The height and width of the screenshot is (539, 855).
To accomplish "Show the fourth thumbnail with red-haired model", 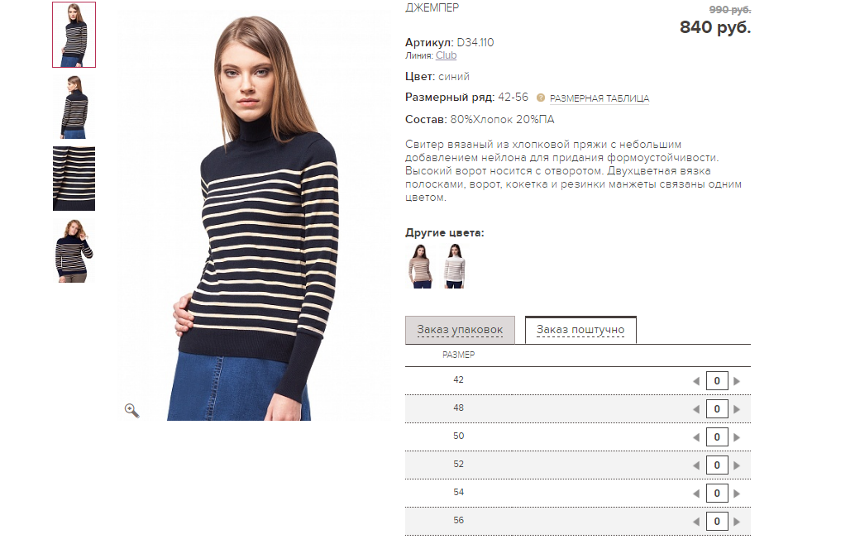I will point(74,250).
